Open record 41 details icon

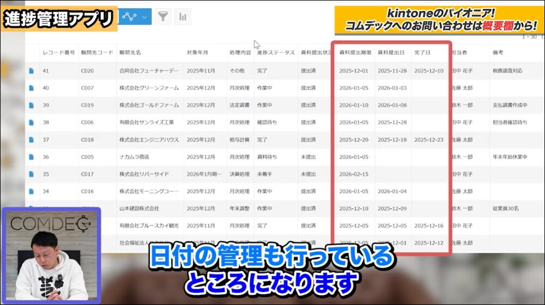pyautogui.click(x=31, y=71)
